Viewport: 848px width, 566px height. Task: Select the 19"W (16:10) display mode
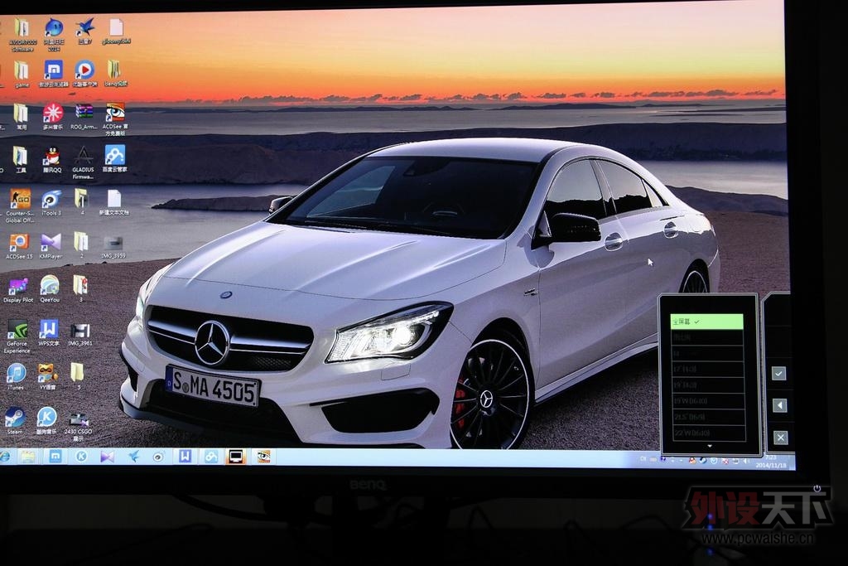pyautogui.click(x=709, y=401)
